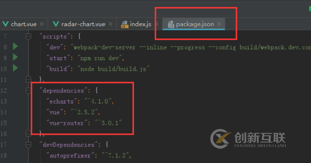Switch to the radar-chart.vue tab

pos(83,24)
